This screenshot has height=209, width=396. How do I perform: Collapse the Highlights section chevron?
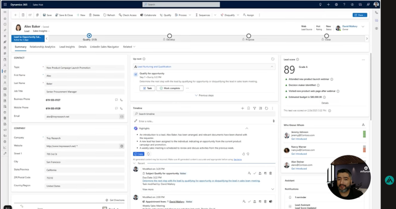247,128
